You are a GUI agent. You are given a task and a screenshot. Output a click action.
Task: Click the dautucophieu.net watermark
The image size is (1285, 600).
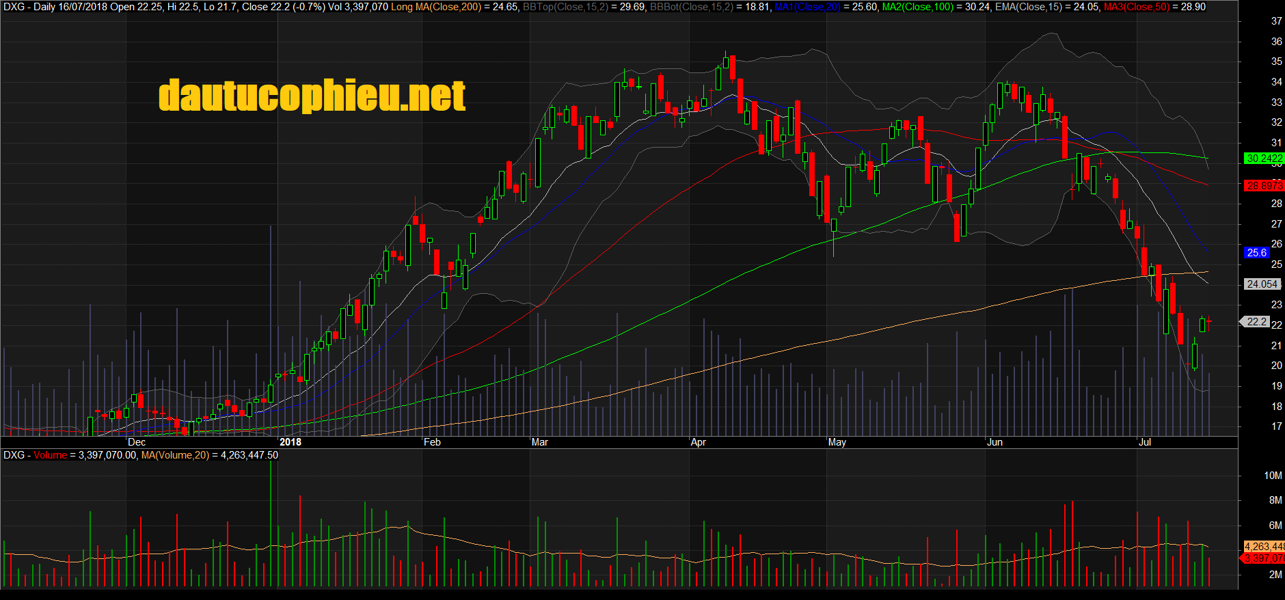(x=312, y=96)
